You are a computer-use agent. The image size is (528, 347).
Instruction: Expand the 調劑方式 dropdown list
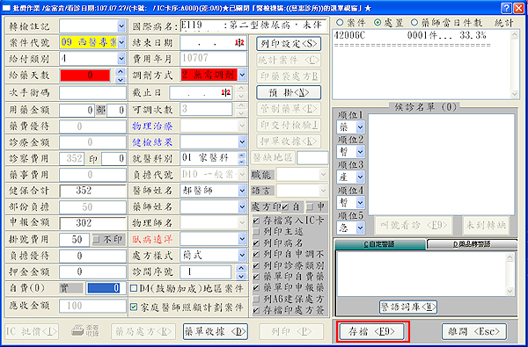[x=242, y=75]
